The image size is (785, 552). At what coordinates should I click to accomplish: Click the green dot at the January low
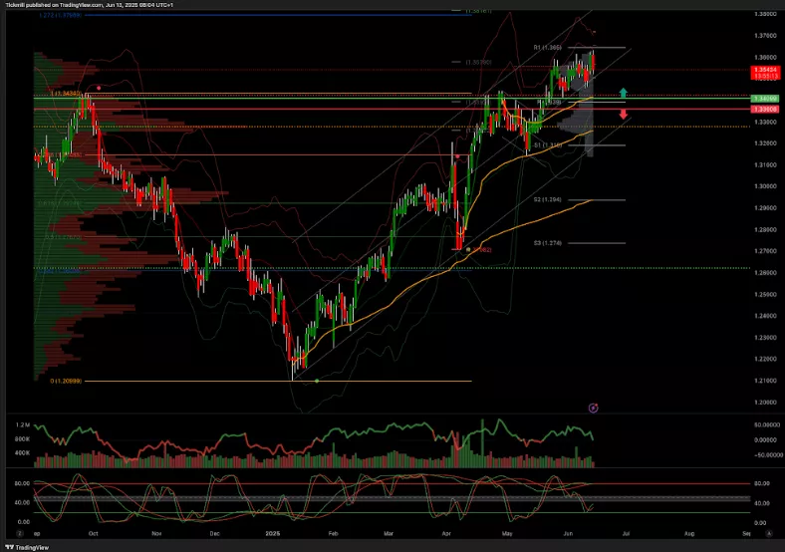(x=317, y=381)
